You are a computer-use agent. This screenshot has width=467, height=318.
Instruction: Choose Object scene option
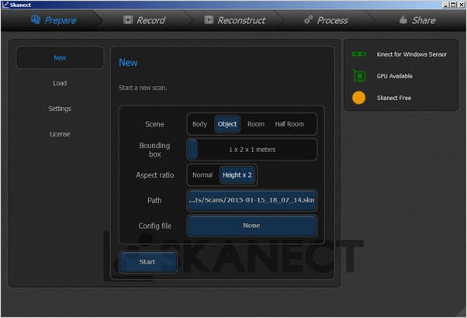(x=227, y=124)
